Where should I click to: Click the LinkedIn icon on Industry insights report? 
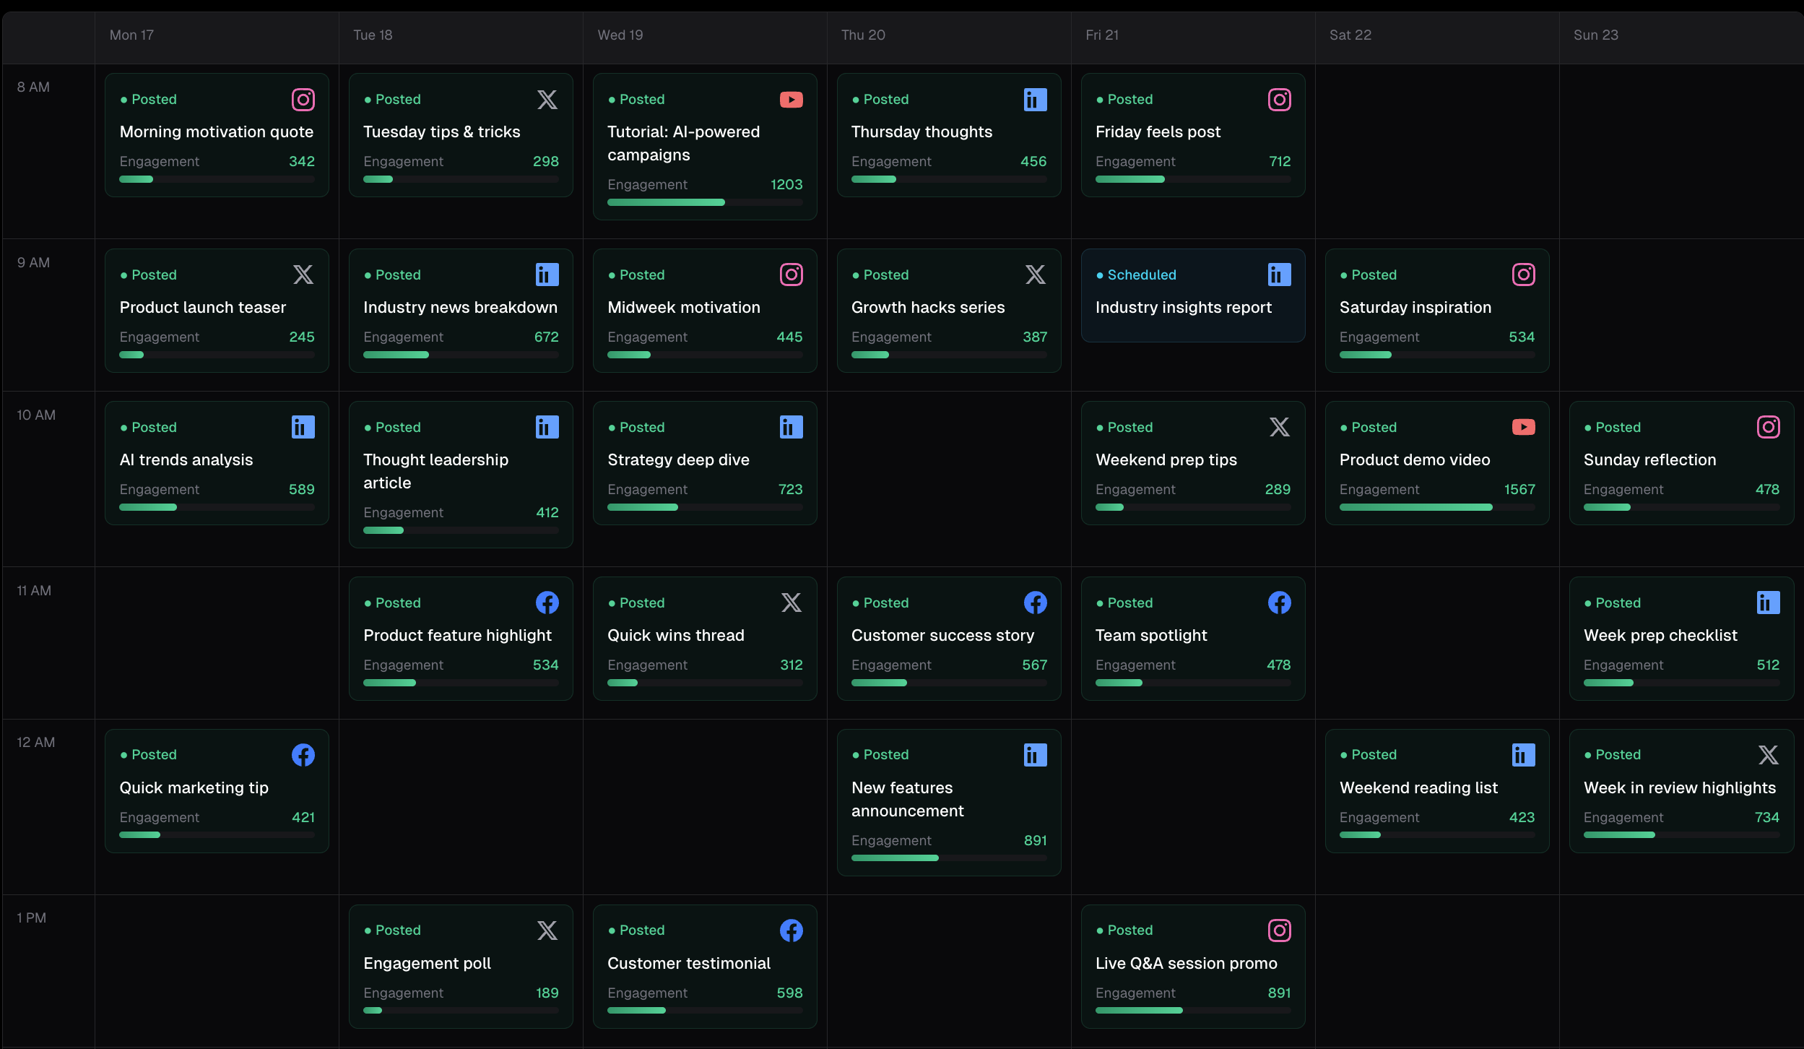click(x=1278, y=275)
